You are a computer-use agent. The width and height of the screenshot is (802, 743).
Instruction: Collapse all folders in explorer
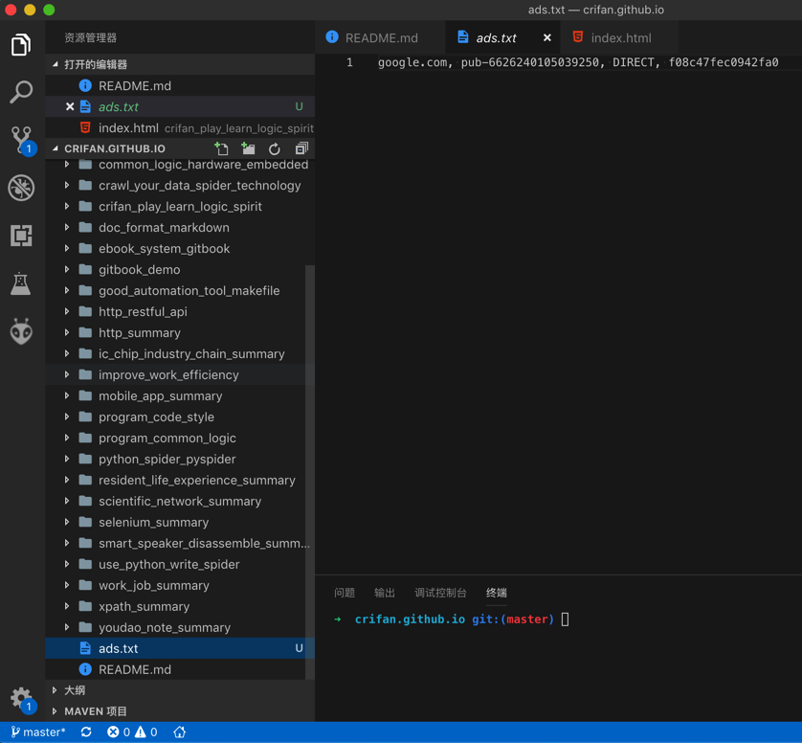pos(301,148)
